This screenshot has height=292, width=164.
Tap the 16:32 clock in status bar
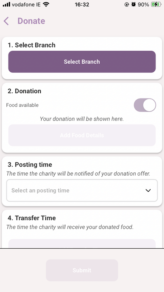[82, 4]
